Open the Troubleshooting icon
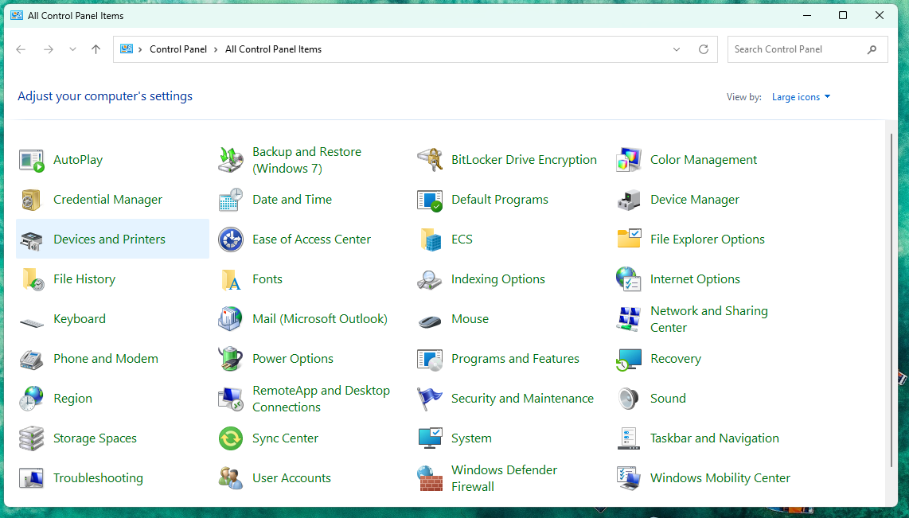Viewport: 909px width, 518px height. pos(31,478)
